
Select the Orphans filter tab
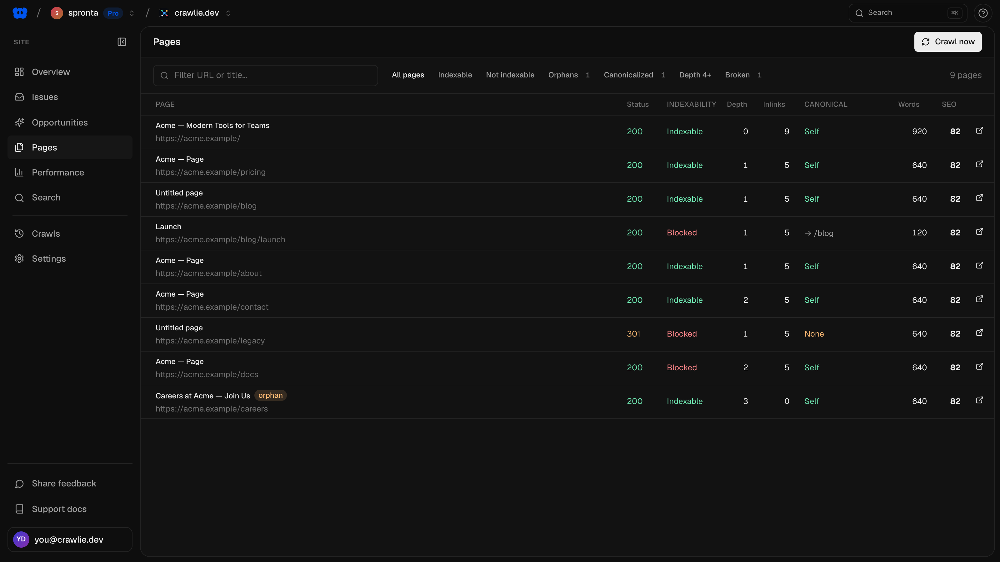coord(569,75)
